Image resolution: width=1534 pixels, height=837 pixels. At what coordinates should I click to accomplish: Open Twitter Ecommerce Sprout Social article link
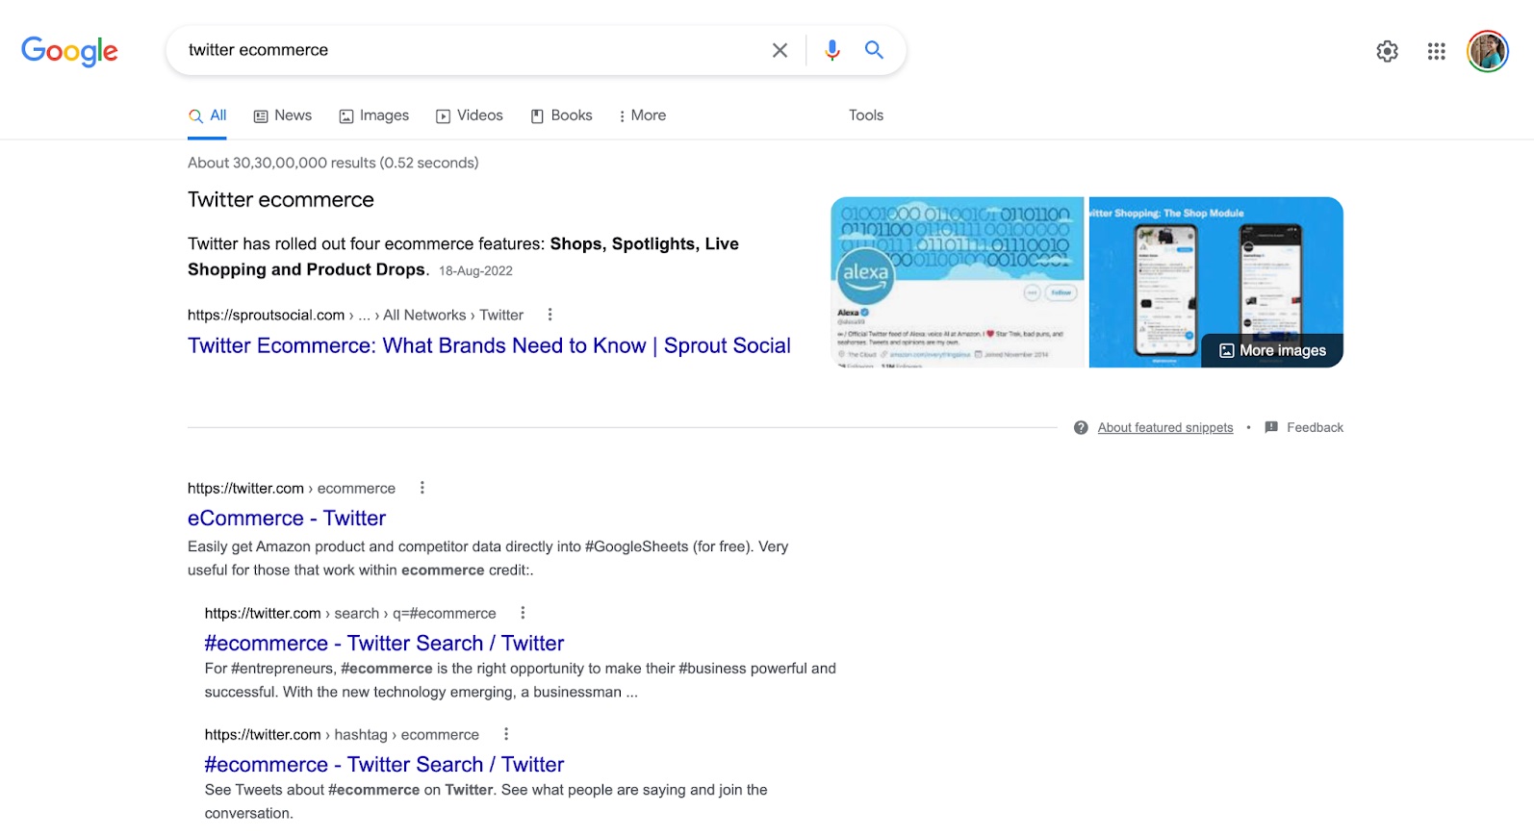coord(489,345)
